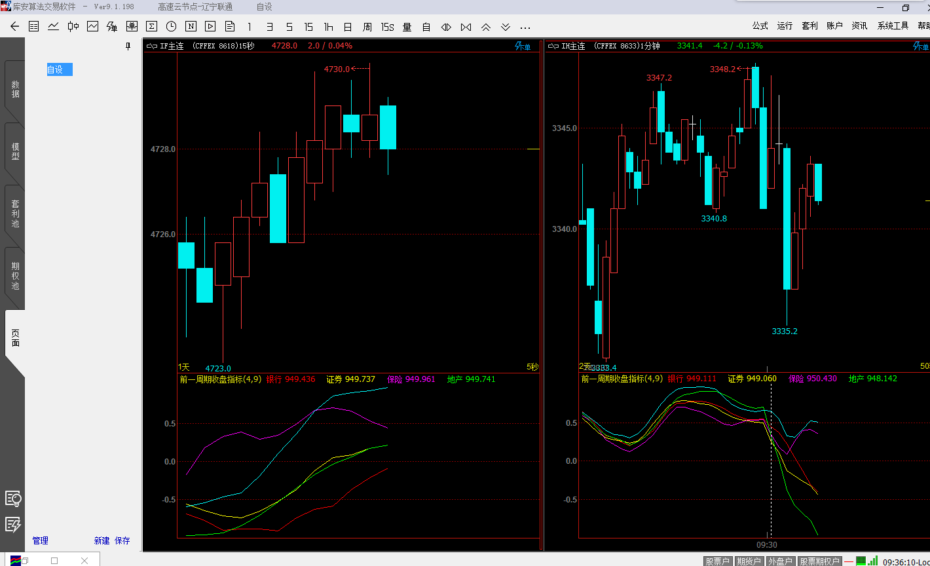This screenshot has height=566, width=930.
Task: Switch to the 模型 side tab
Action: [x=15, y=151]
